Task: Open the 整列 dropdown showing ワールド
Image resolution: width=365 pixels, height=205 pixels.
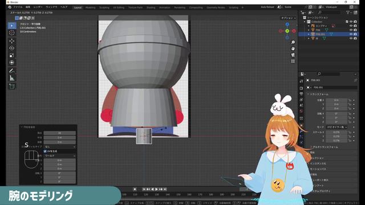Action: coord(59,155)
